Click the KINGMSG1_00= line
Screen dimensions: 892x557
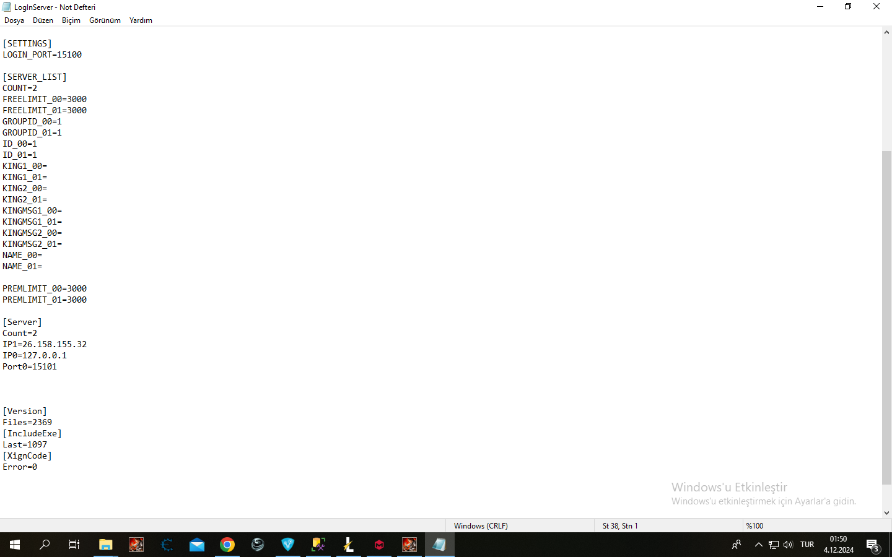coord(32,210)
